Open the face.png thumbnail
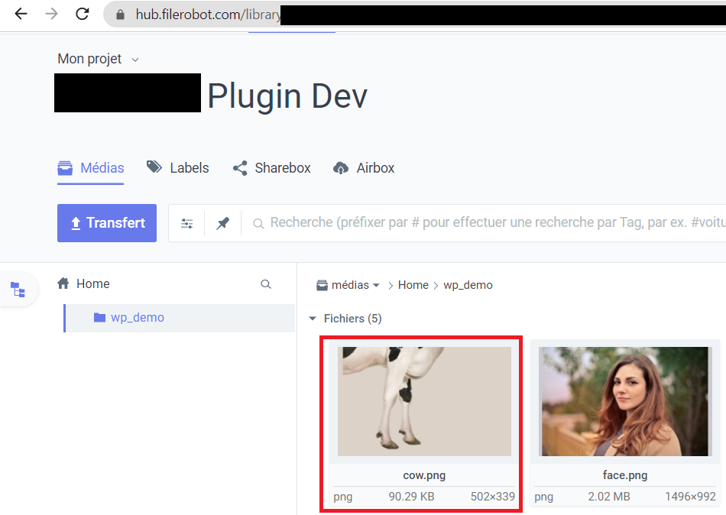 tap(625, 401)
